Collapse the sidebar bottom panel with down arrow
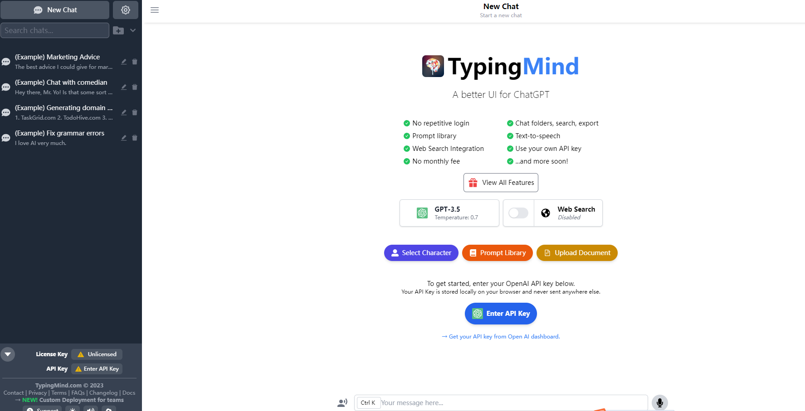The image size is (805, 411). [8, 354]
